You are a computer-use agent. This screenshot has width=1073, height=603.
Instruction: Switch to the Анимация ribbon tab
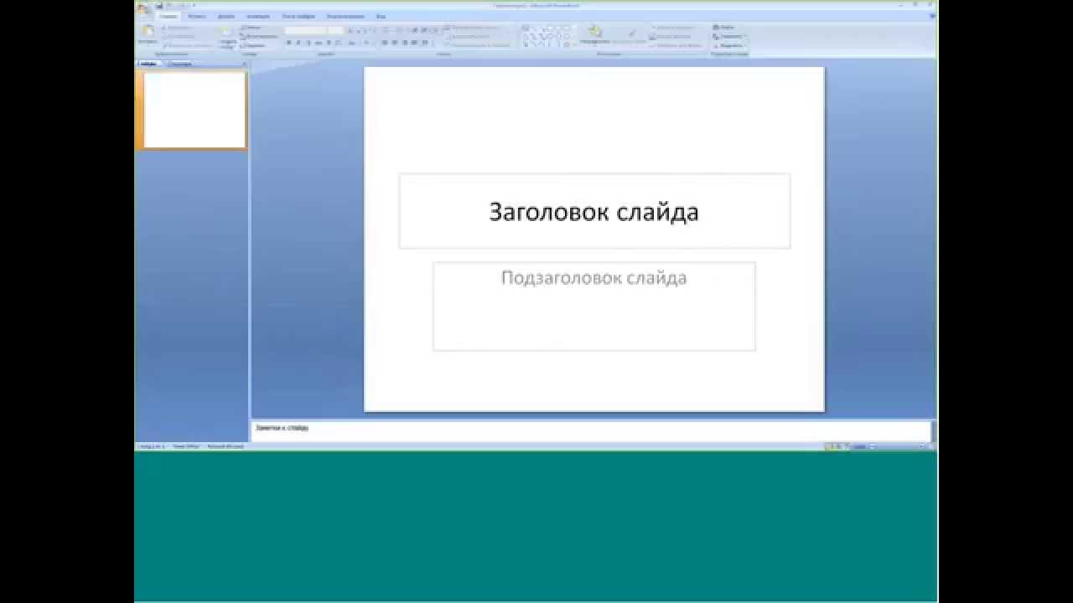click(258, 16)
